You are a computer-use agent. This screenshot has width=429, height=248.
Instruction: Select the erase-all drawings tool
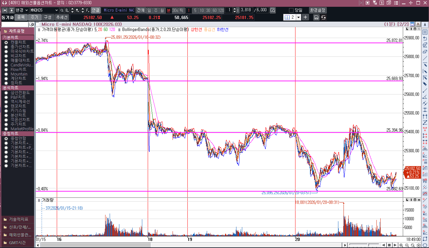click(425, 45)
